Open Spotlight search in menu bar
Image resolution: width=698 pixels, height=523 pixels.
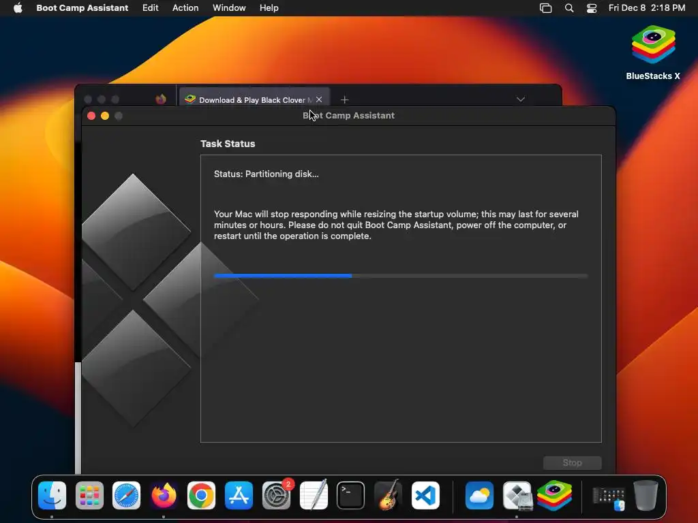click(569, 8)
